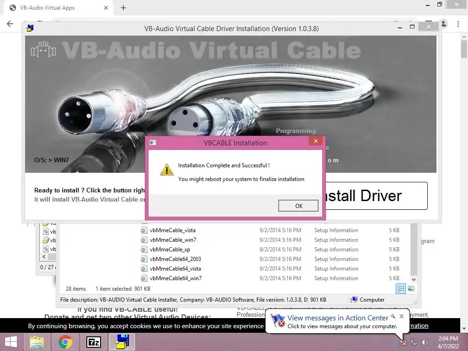This screenshot has height=351, width=468.
Task: Open the Chrome profile avatar
Action: [444, 24]
